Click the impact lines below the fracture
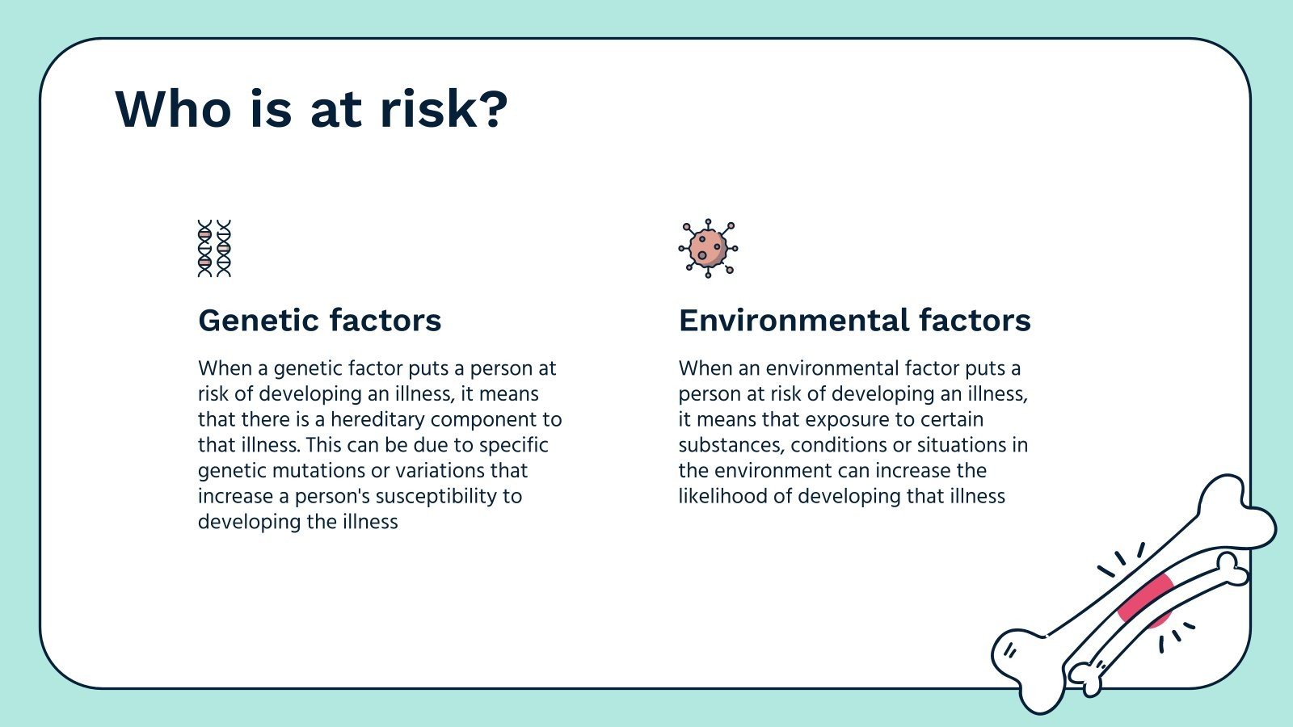This screenshot has height=727, width=1293. (x=1176, y=636)
